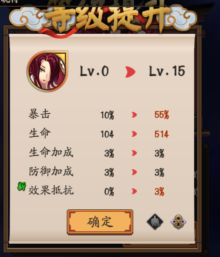
Task: Click the left cloud decoration on banner
Action: coord(29,18)
